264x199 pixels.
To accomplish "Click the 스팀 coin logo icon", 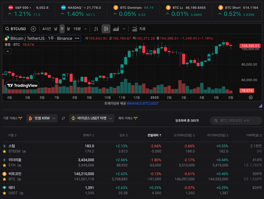I will point(5,146).
